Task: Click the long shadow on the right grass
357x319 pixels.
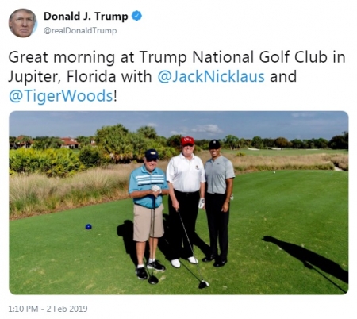Action: (305, 260)
